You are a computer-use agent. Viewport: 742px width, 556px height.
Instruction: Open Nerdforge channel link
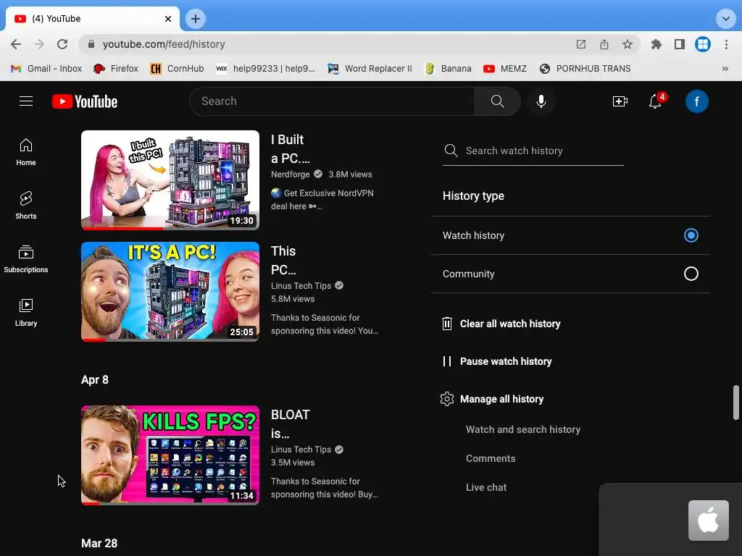290,174
